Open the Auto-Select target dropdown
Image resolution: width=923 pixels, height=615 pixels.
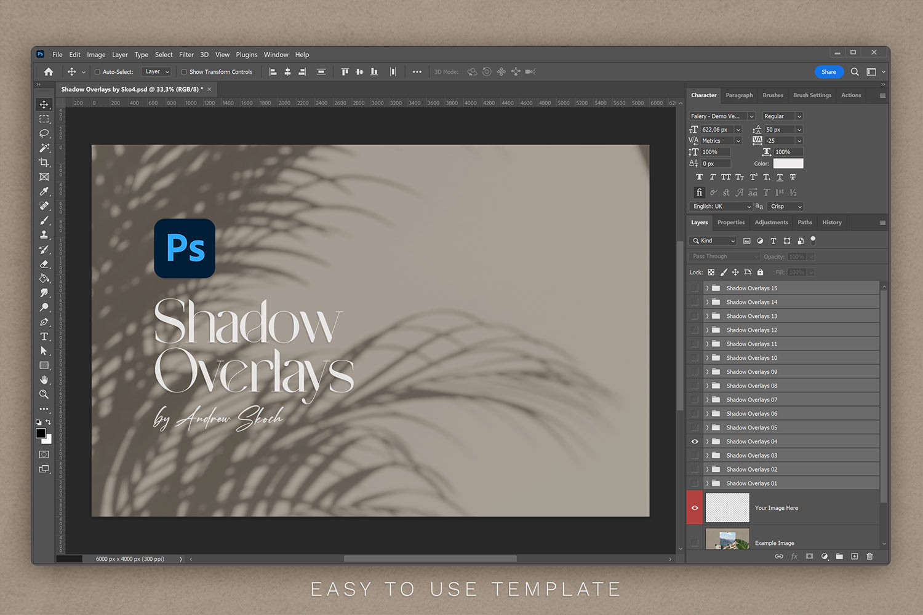click(x=156, y=71)
